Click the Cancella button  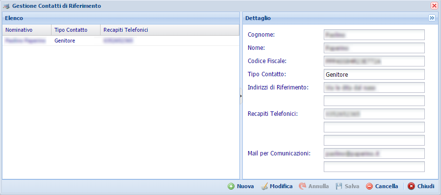click(382, 186)
